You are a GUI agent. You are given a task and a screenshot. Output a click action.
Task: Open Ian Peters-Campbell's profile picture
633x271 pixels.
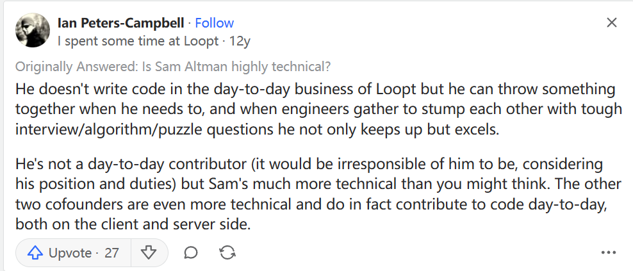[32, 30]
